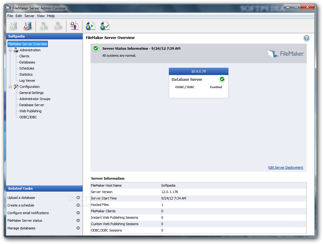Open Databases in the Administration tree
The image size is (323, 244).
tap(27, 62)
